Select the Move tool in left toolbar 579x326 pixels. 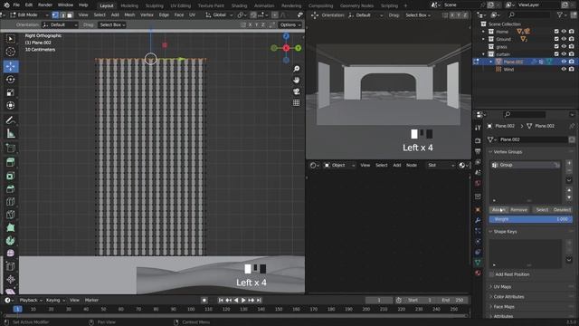[11, 66]
